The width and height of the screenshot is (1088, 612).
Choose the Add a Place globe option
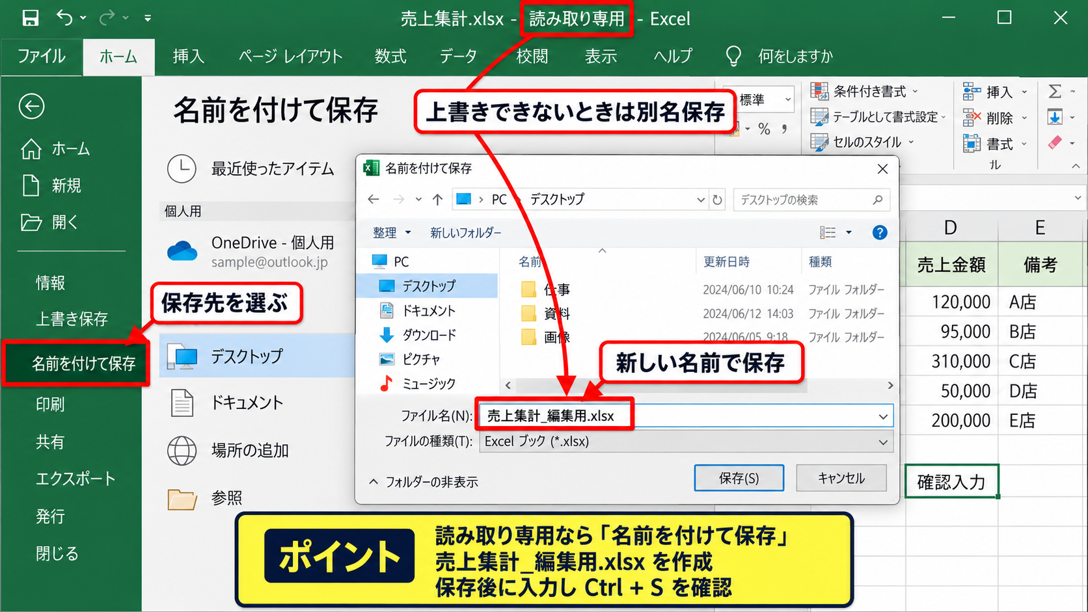click(228, 450)
